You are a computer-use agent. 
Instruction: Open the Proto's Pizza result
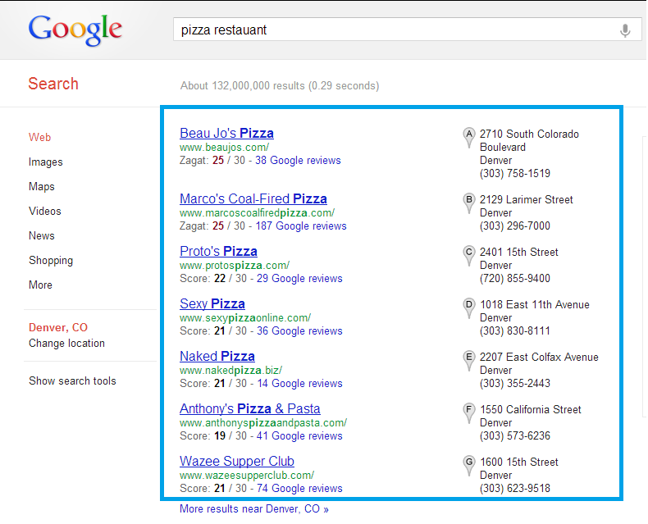(218, 251)
